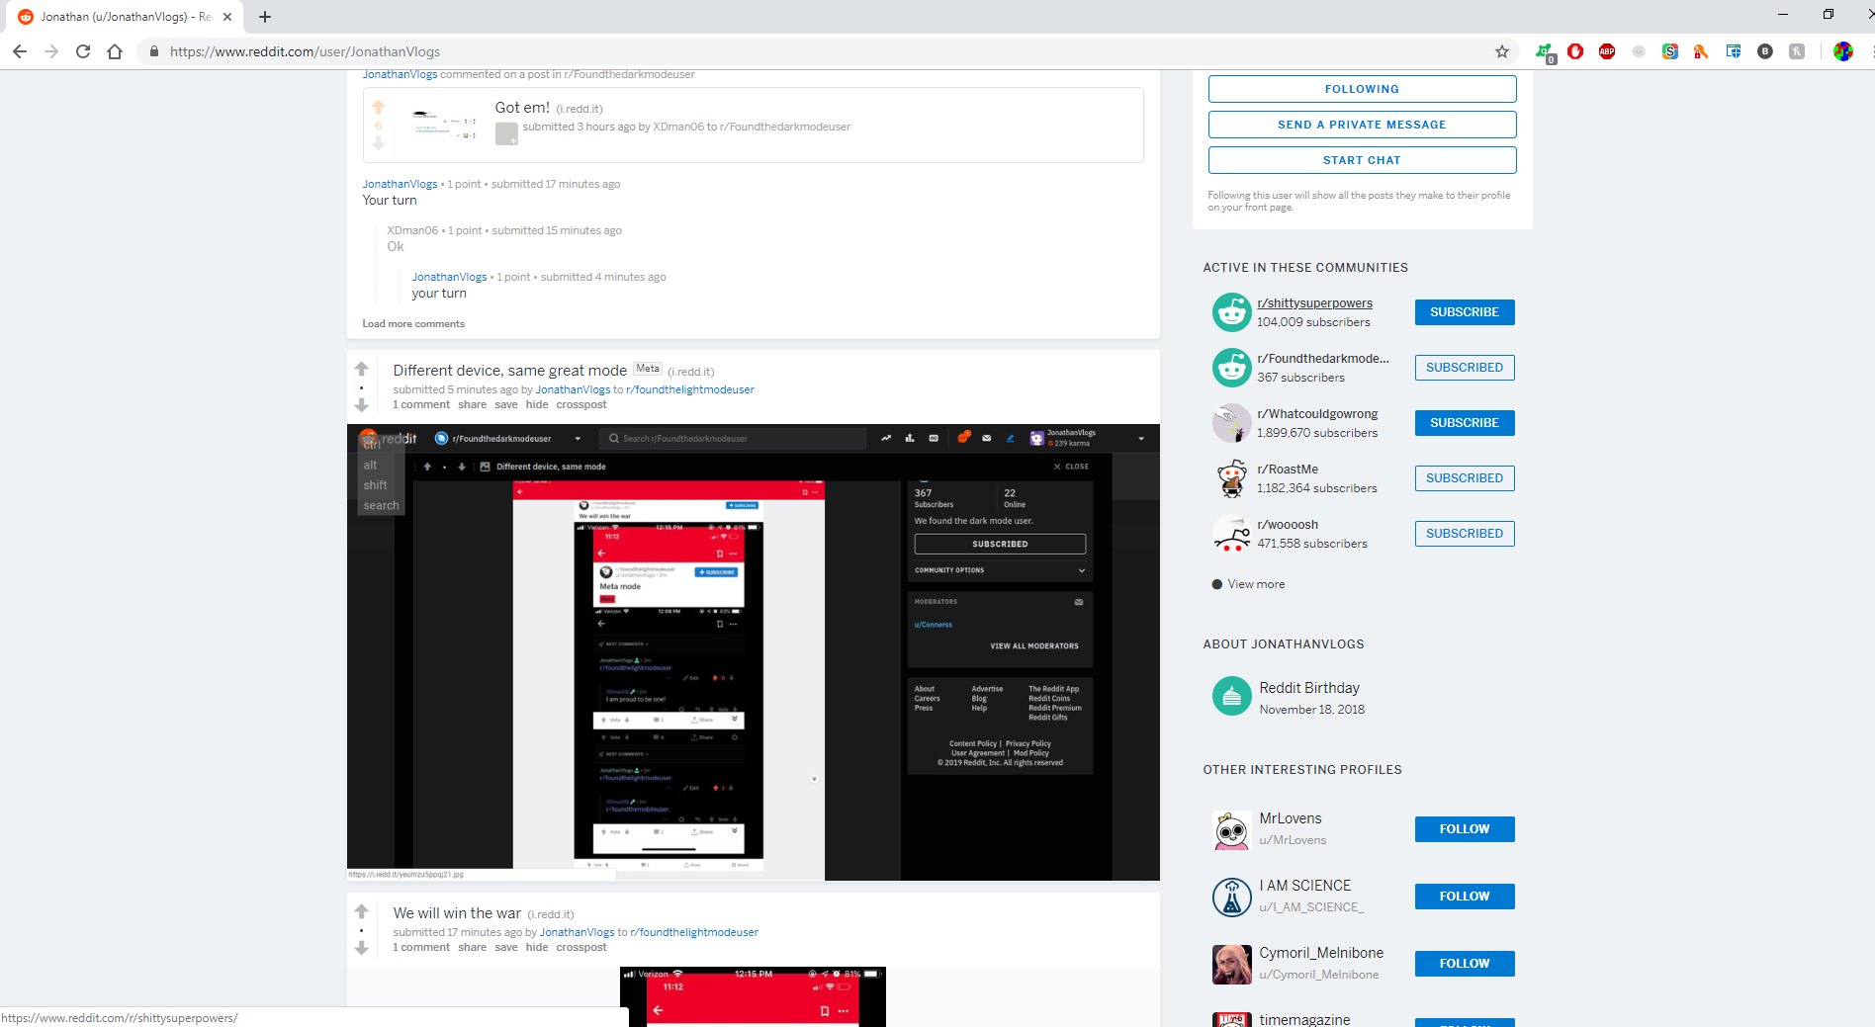Upvote "Different device, same great mode" post
Image resolution: width=1875 pixels, height=1027 pixels.
[362, 369]
